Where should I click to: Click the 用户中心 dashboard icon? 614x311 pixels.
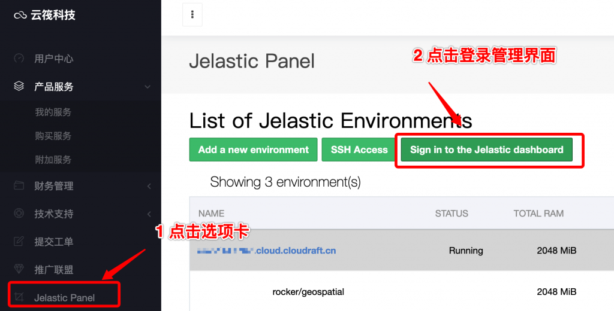click(19, 59)
